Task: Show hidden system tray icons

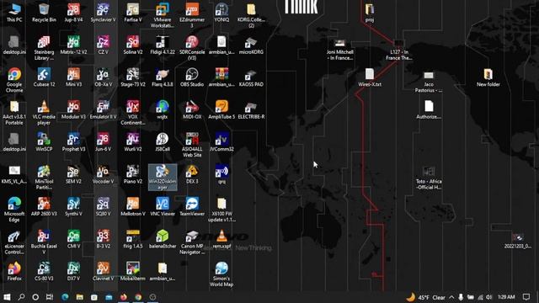Action: pyautogui.click(x=451, y=297)
